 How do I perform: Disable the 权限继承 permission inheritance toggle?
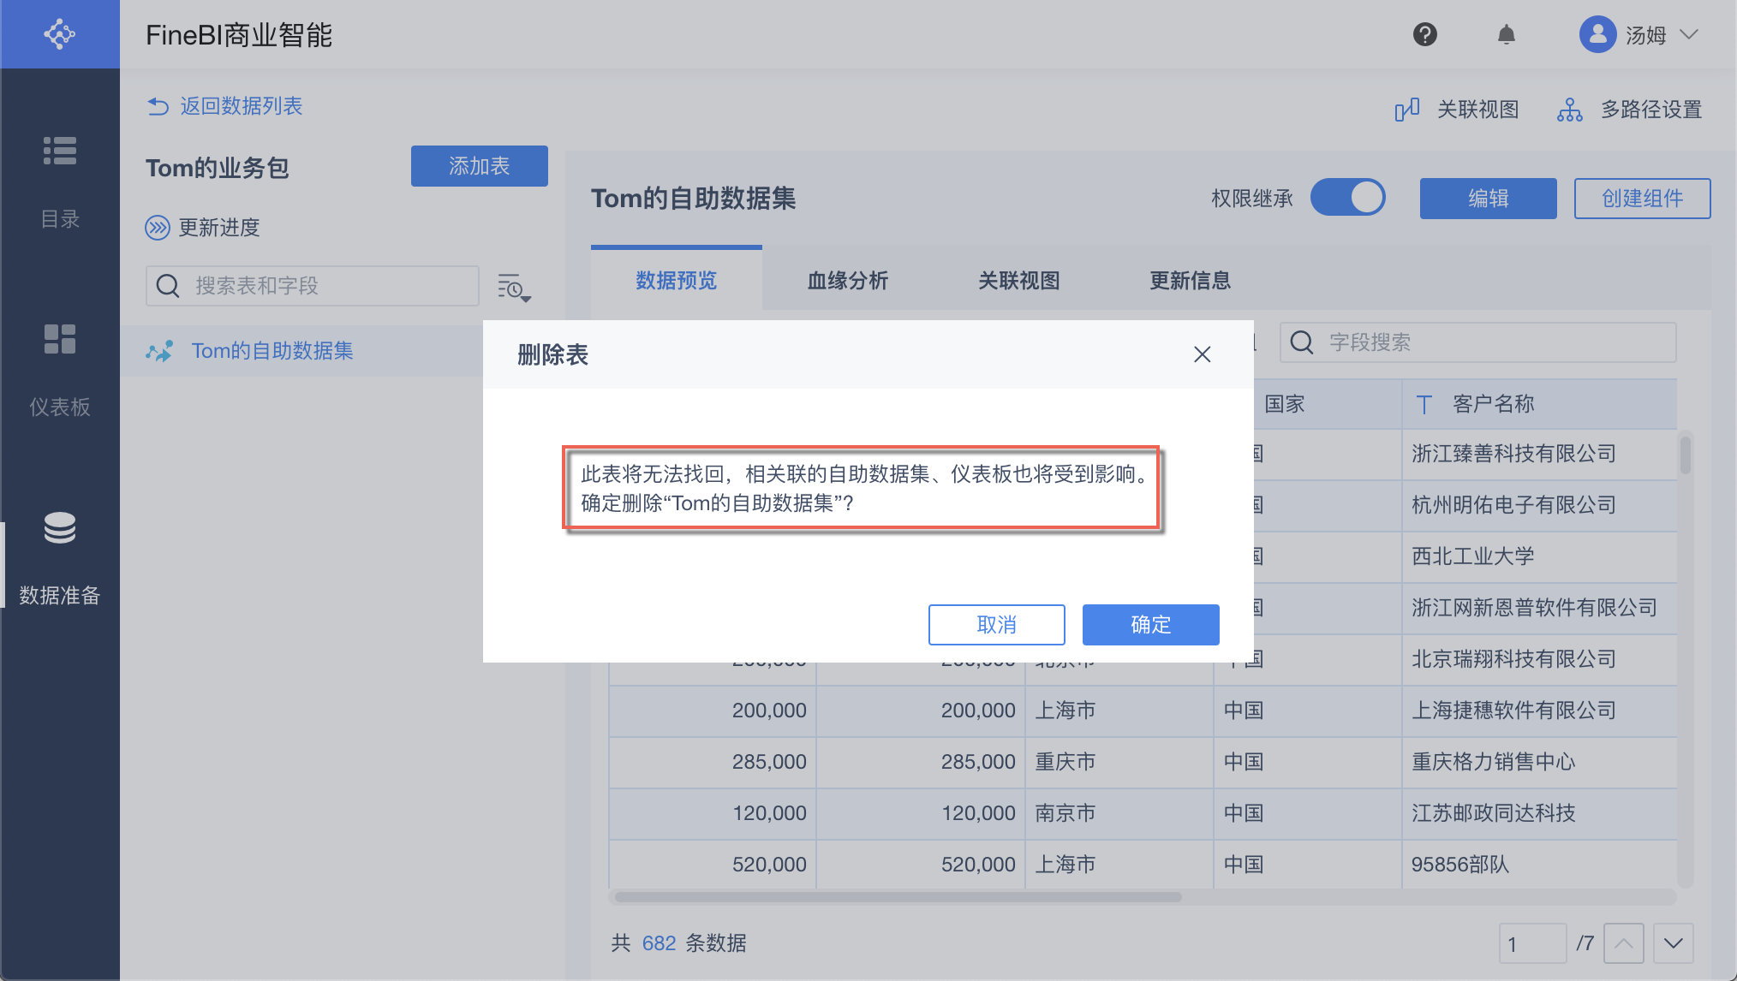point(1348,197)
